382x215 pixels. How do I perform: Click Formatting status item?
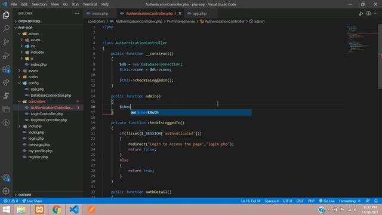(x=349, y=201)
